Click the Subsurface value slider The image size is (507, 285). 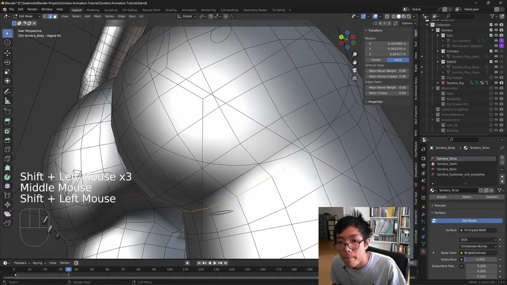click(x=480, y=259)
